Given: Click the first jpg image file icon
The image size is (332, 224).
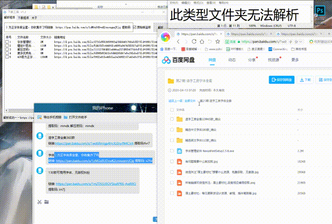Looking at the screenshot, I should [x=179, y=162].
